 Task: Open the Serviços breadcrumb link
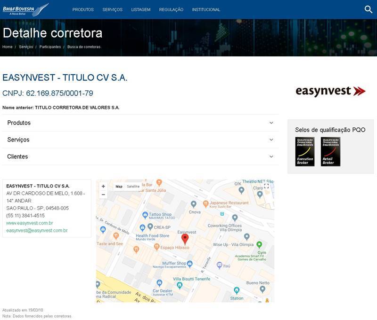[x=26, y=47]
